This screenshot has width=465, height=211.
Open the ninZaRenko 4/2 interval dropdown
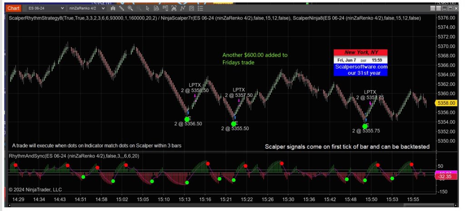pyautogui.click(x=86, y=8)
